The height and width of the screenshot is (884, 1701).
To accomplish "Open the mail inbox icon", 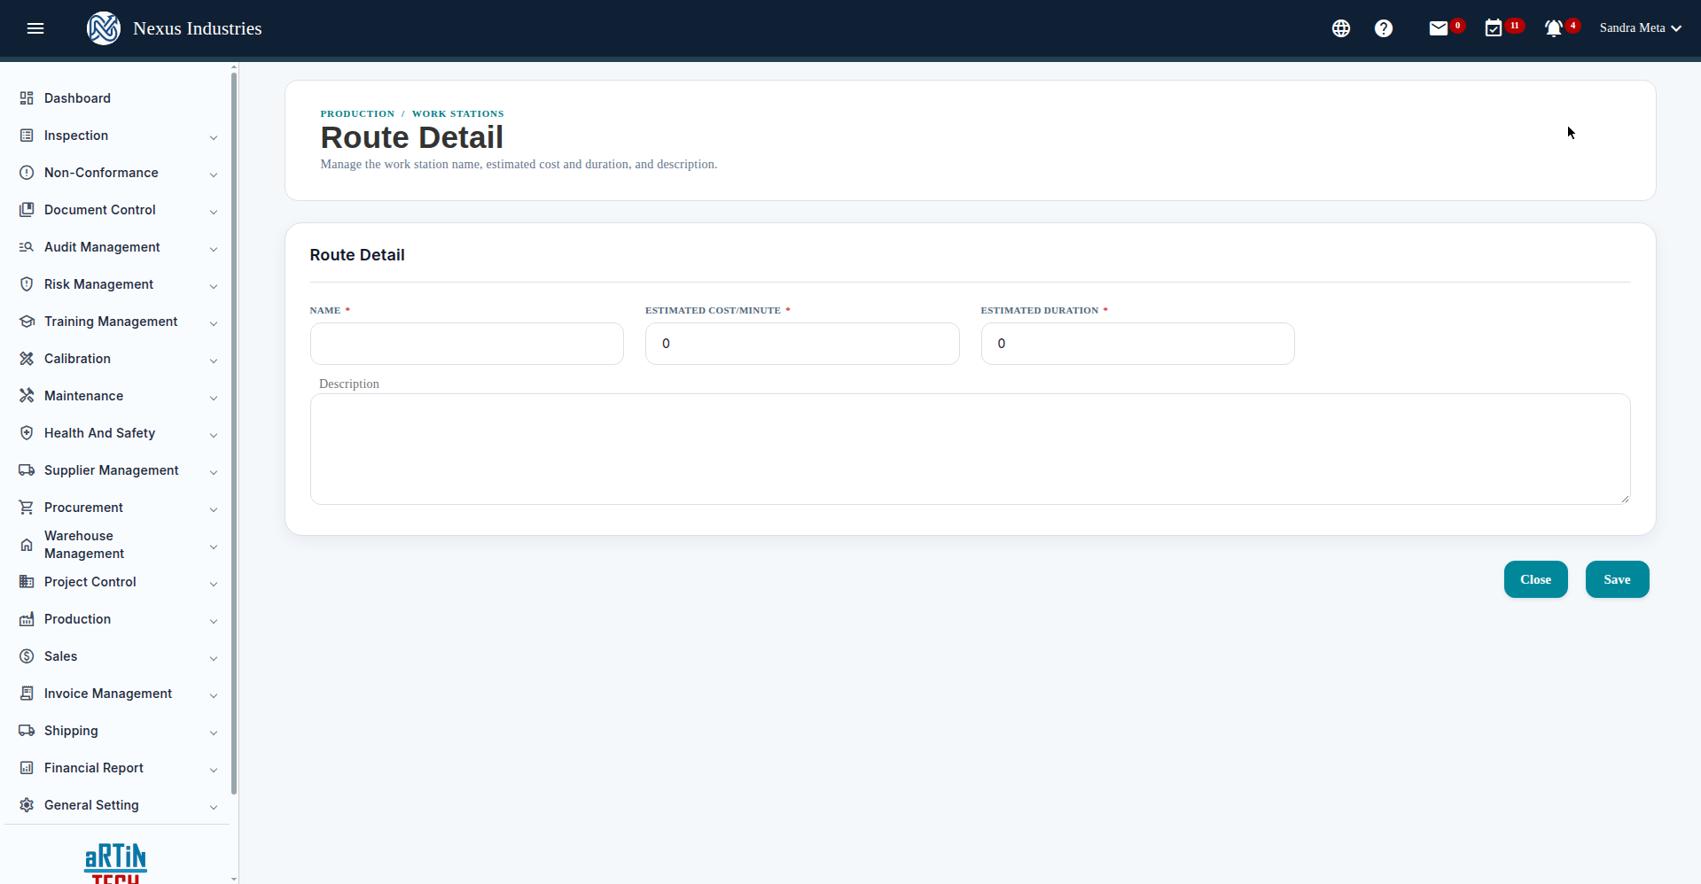I will [1439, 28].
